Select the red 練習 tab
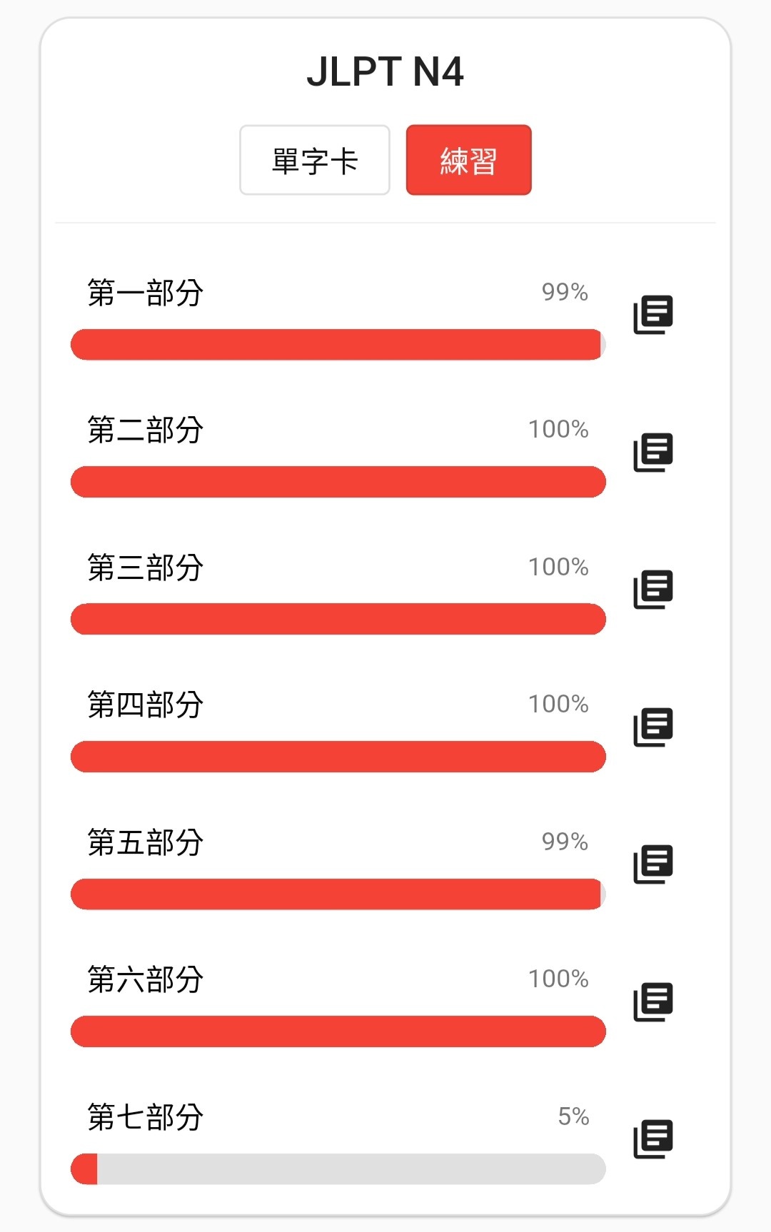 469,160
